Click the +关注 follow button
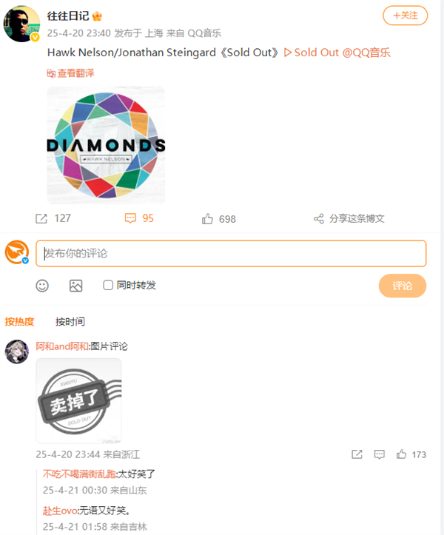The width and height of the screenshot is (444, 535). (x=405, y=16)
